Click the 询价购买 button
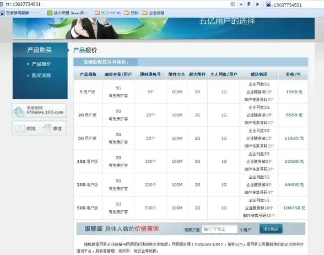 (271, 229)
